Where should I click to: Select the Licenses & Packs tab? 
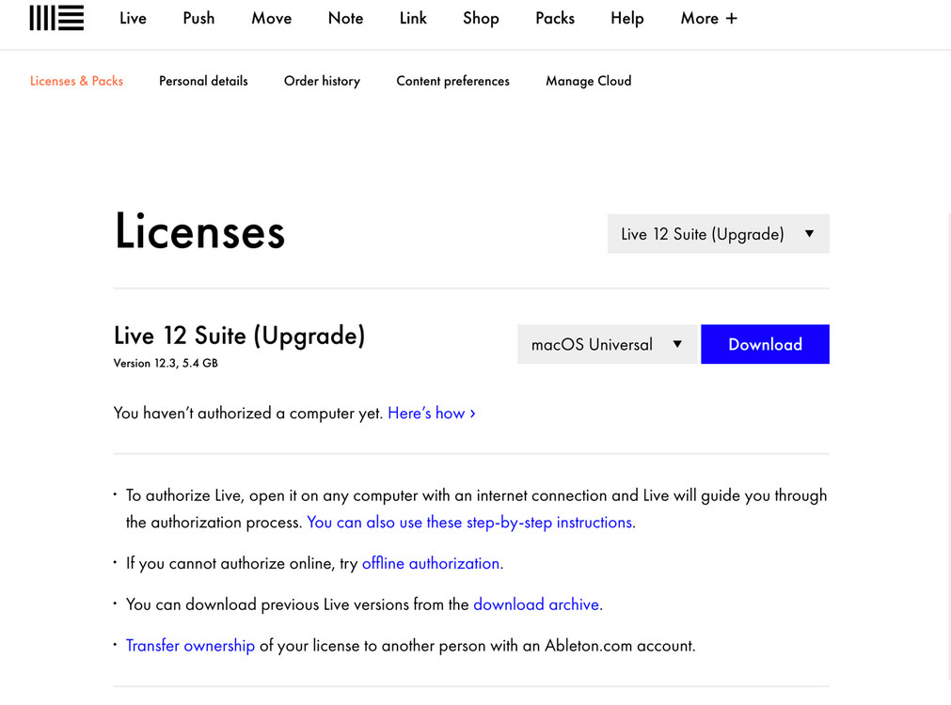click(76, 81)
